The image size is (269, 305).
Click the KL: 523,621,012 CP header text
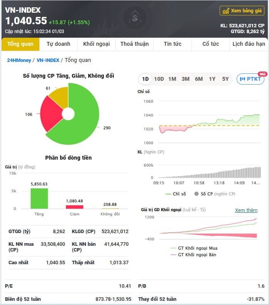[242, 26]
